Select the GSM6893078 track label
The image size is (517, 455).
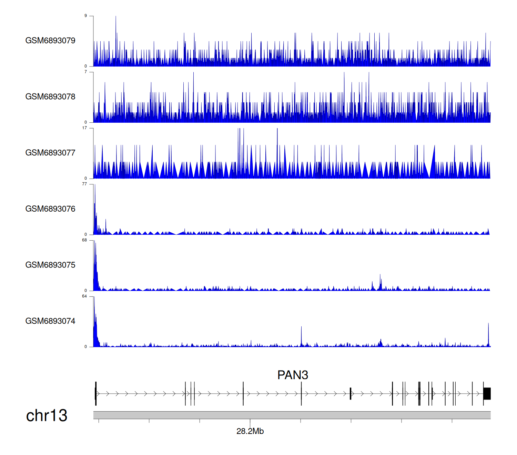tap(50, 97)
